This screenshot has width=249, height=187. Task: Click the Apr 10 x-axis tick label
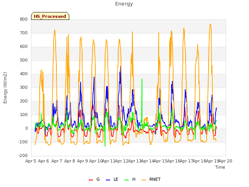pyautogui.click(x=96, y=161)
